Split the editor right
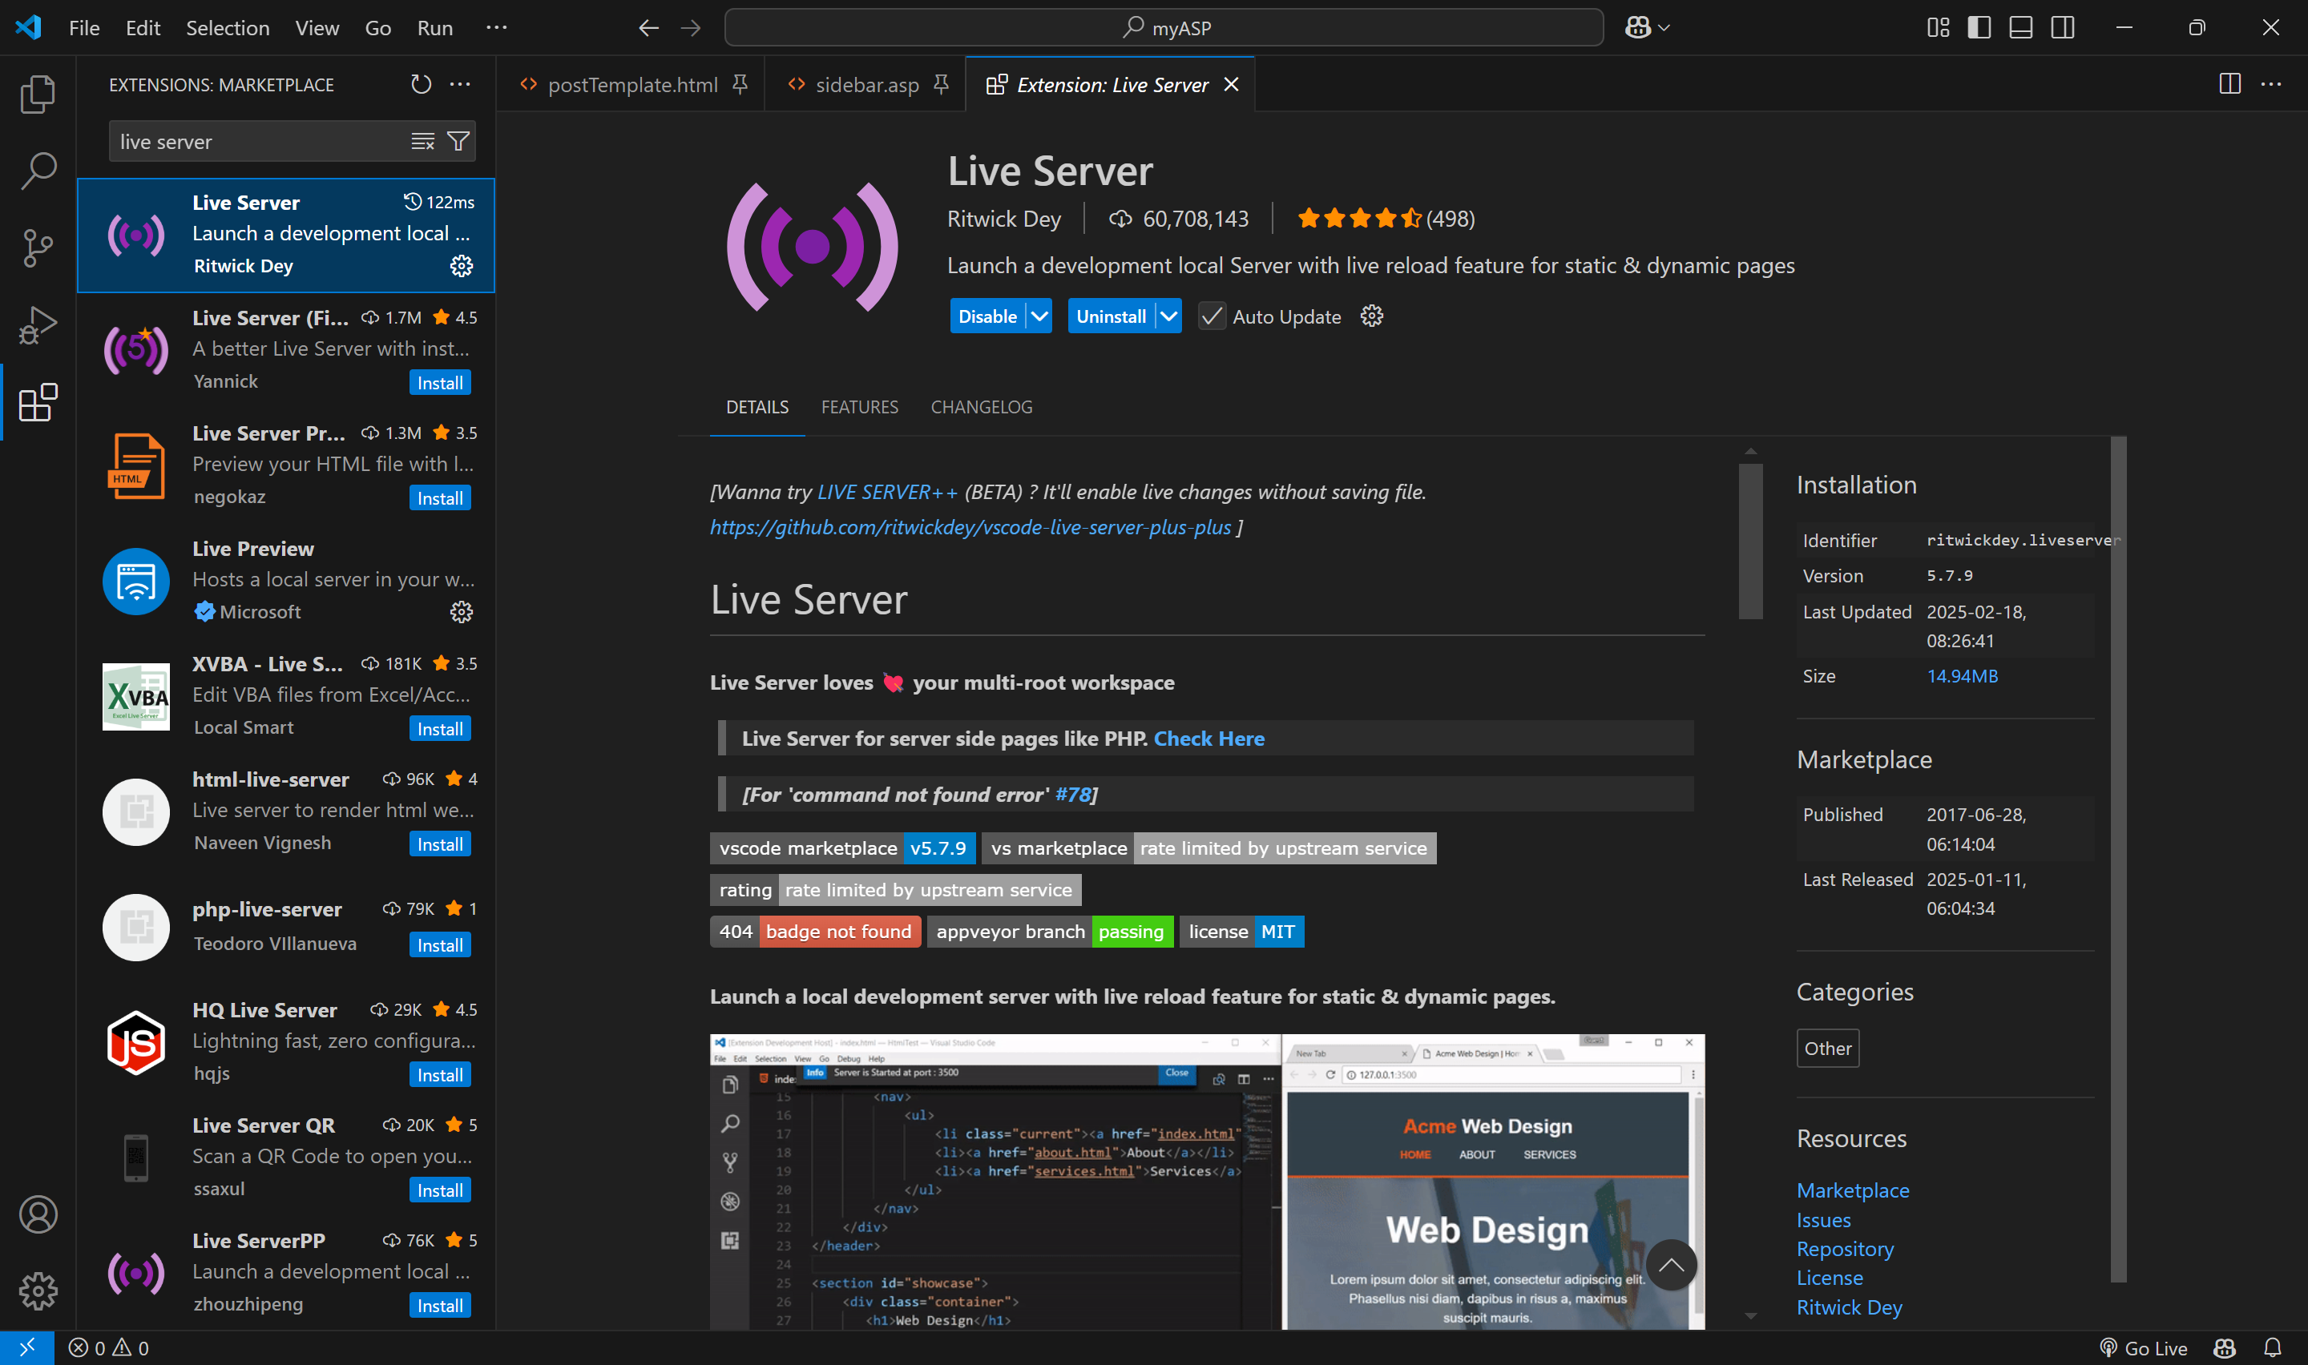Image resolution: width=2308 pixels, height=1365 pixels. click(2229, 83)
